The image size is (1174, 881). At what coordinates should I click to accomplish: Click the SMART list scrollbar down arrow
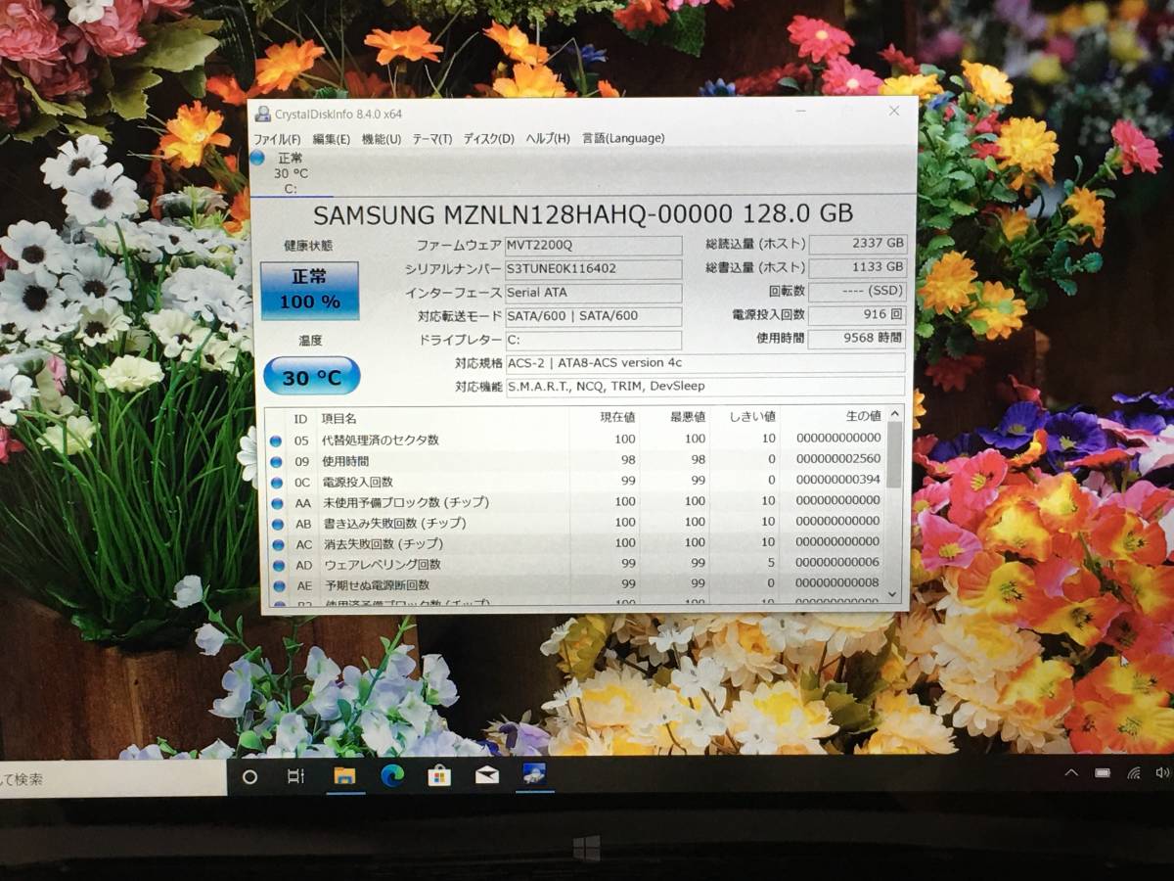(x=893, y=595)
